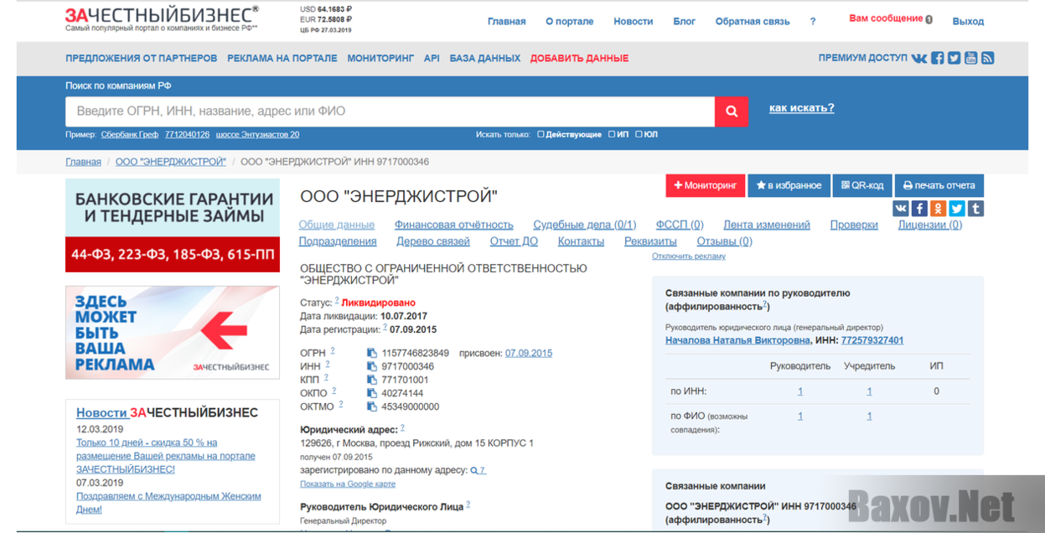The image size is (1045, 533).
Task: Open Предложения от партнеров menu item
Action: click(142, 59)
